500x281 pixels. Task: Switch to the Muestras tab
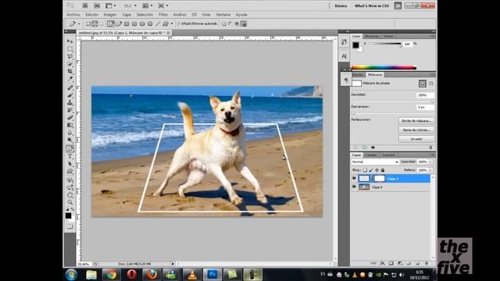[x=372, y=37]
